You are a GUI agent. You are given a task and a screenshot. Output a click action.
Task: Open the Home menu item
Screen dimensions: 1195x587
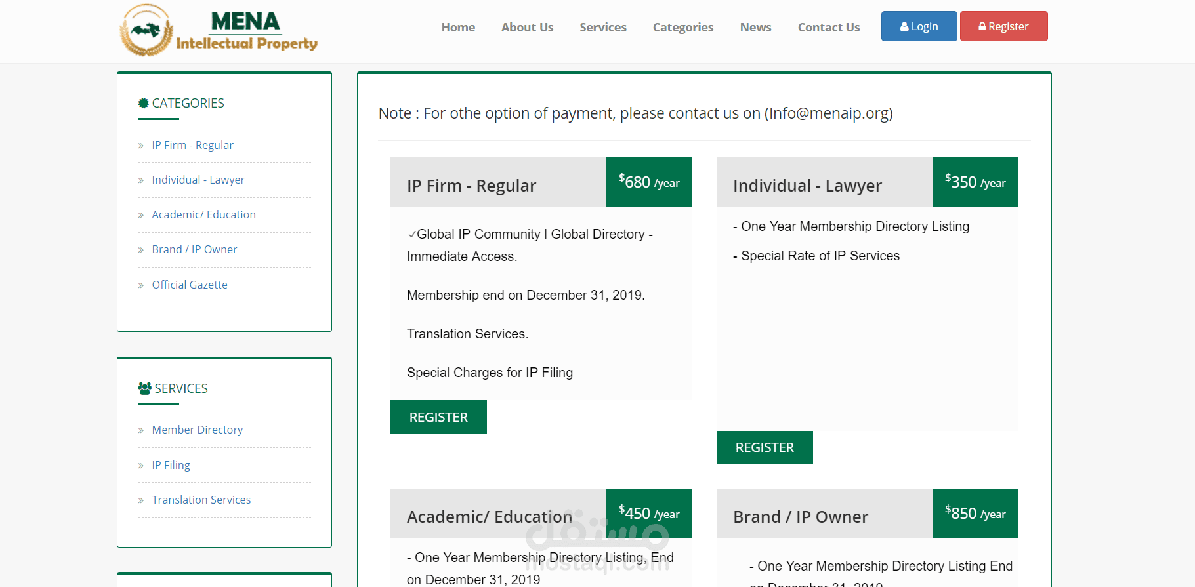[x=458, y=27]
